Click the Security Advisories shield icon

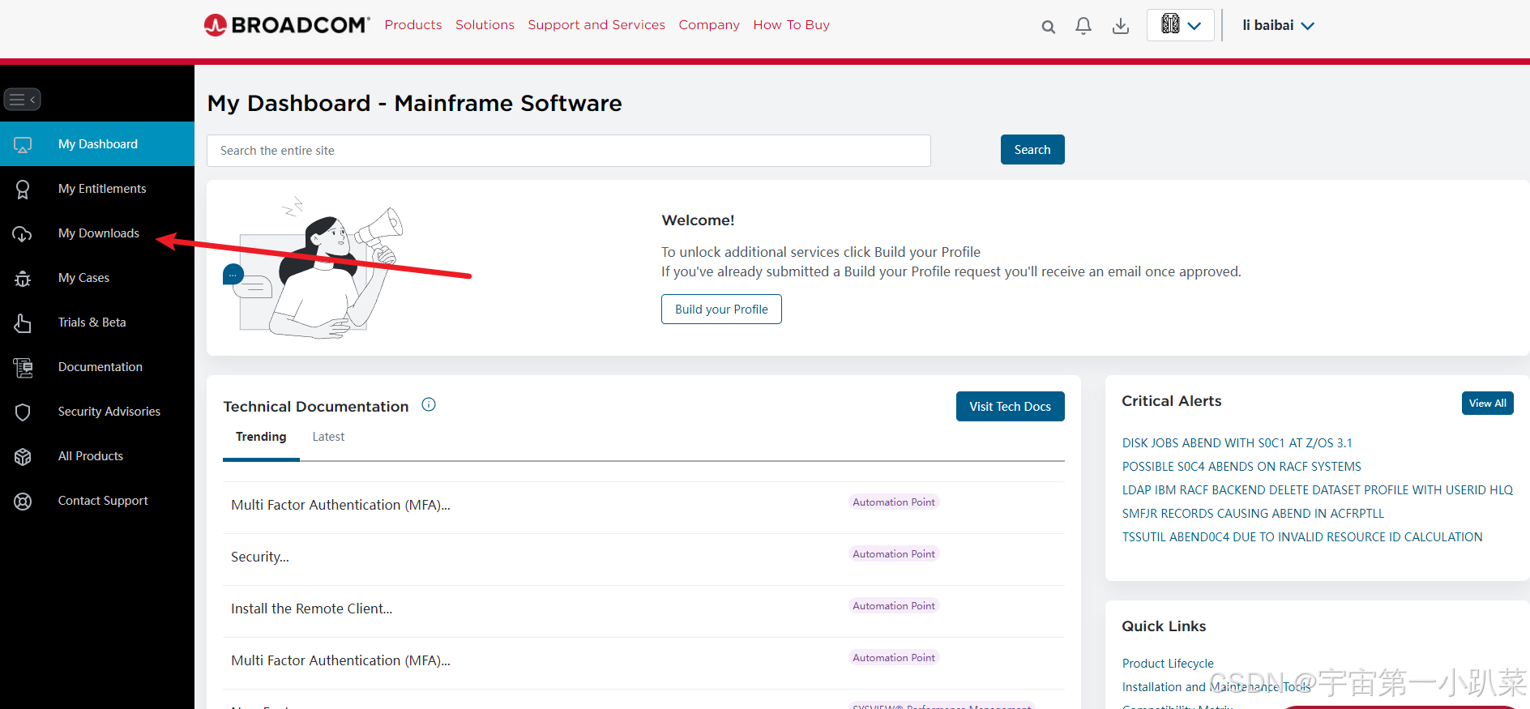point(23,412)
